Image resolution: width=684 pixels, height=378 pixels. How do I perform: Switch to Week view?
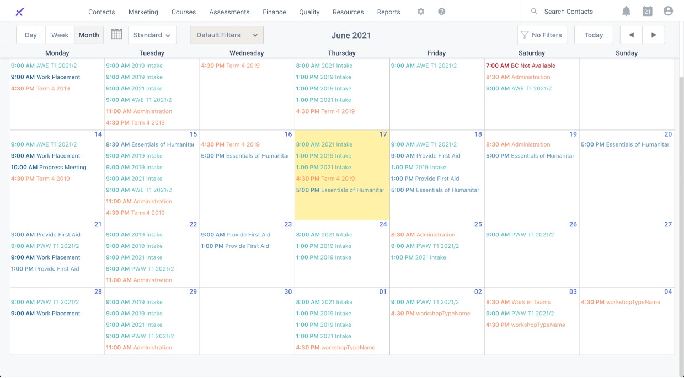pyautogui.click(x=60, y=35)
